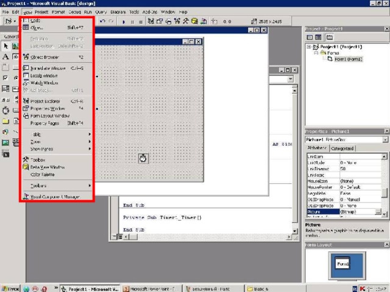Screen dimensions: 390x292
Task: Open the Project menu in the menu bar
Action: click(x=41, y=12)
